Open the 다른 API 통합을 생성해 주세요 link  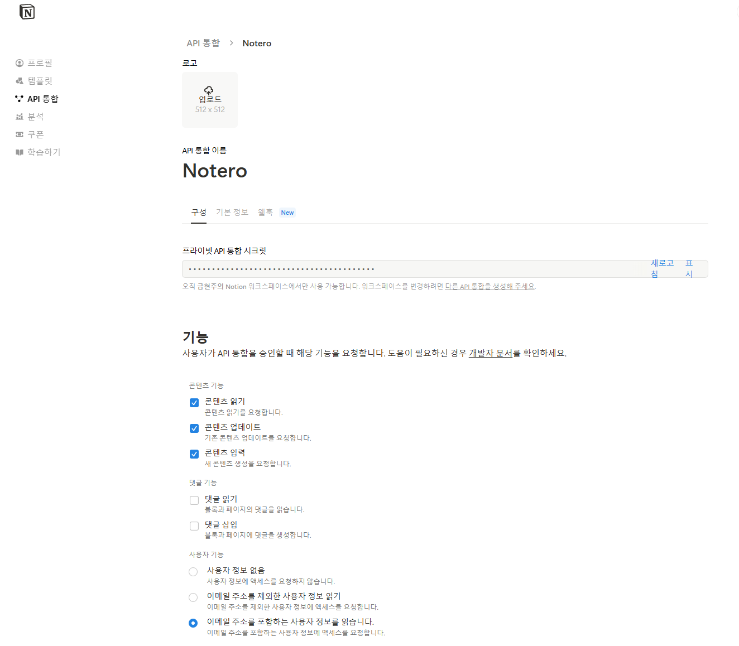pyautogui.click(x=490, y=286)
